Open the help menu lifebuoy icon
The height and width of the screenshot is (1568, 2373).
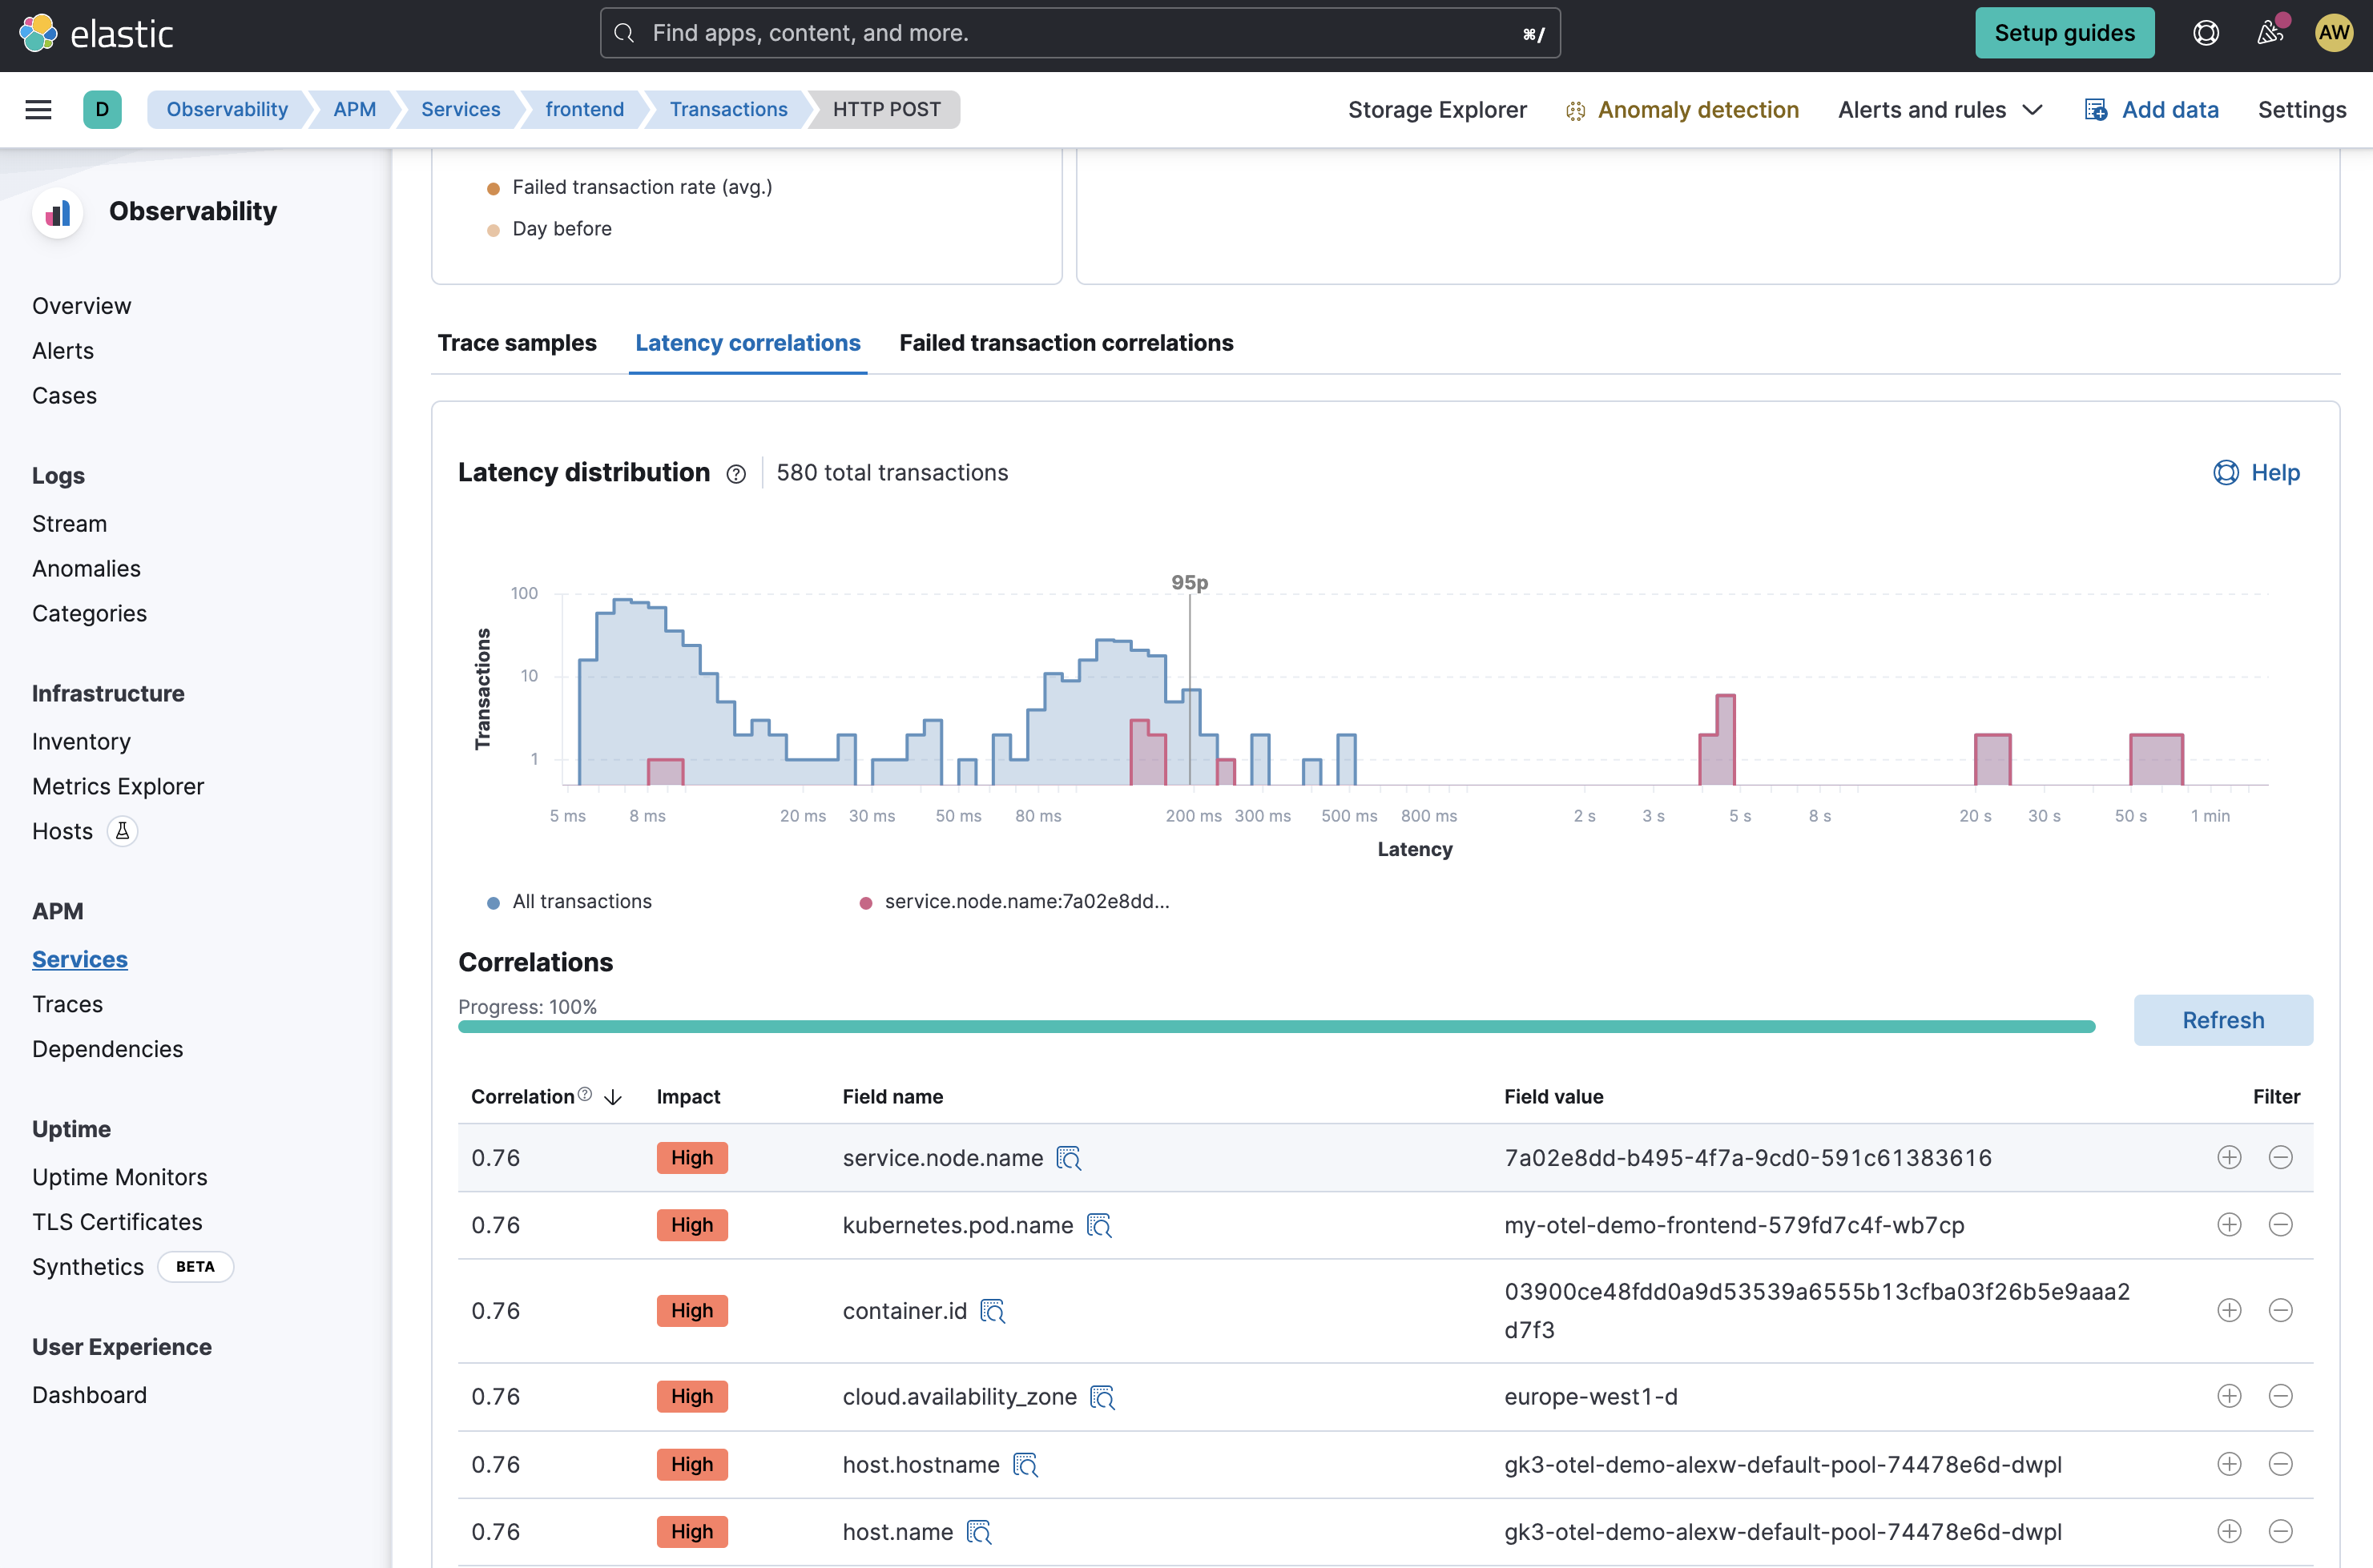pos(2206,33)
